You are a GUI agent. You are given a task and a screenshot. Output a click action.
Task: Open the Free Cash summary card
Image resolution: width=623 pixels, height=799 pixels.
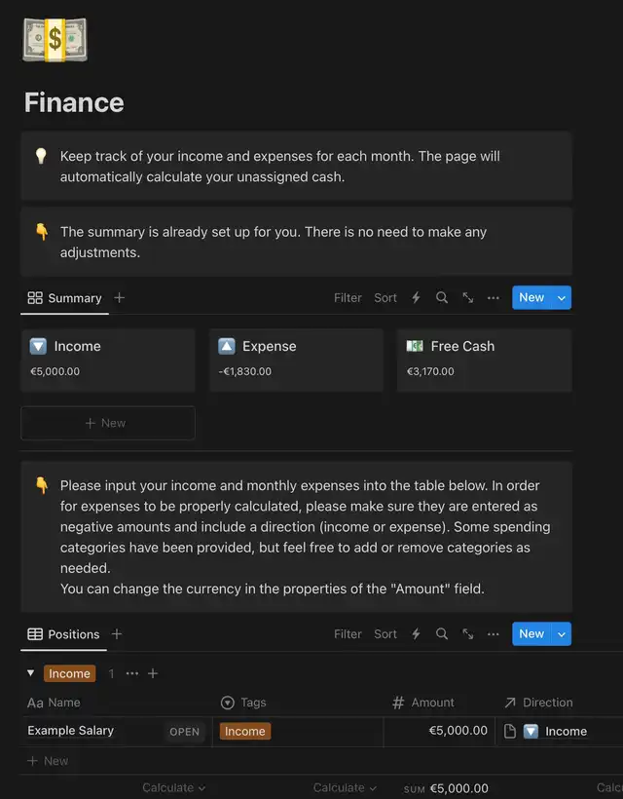pos(484,358)
